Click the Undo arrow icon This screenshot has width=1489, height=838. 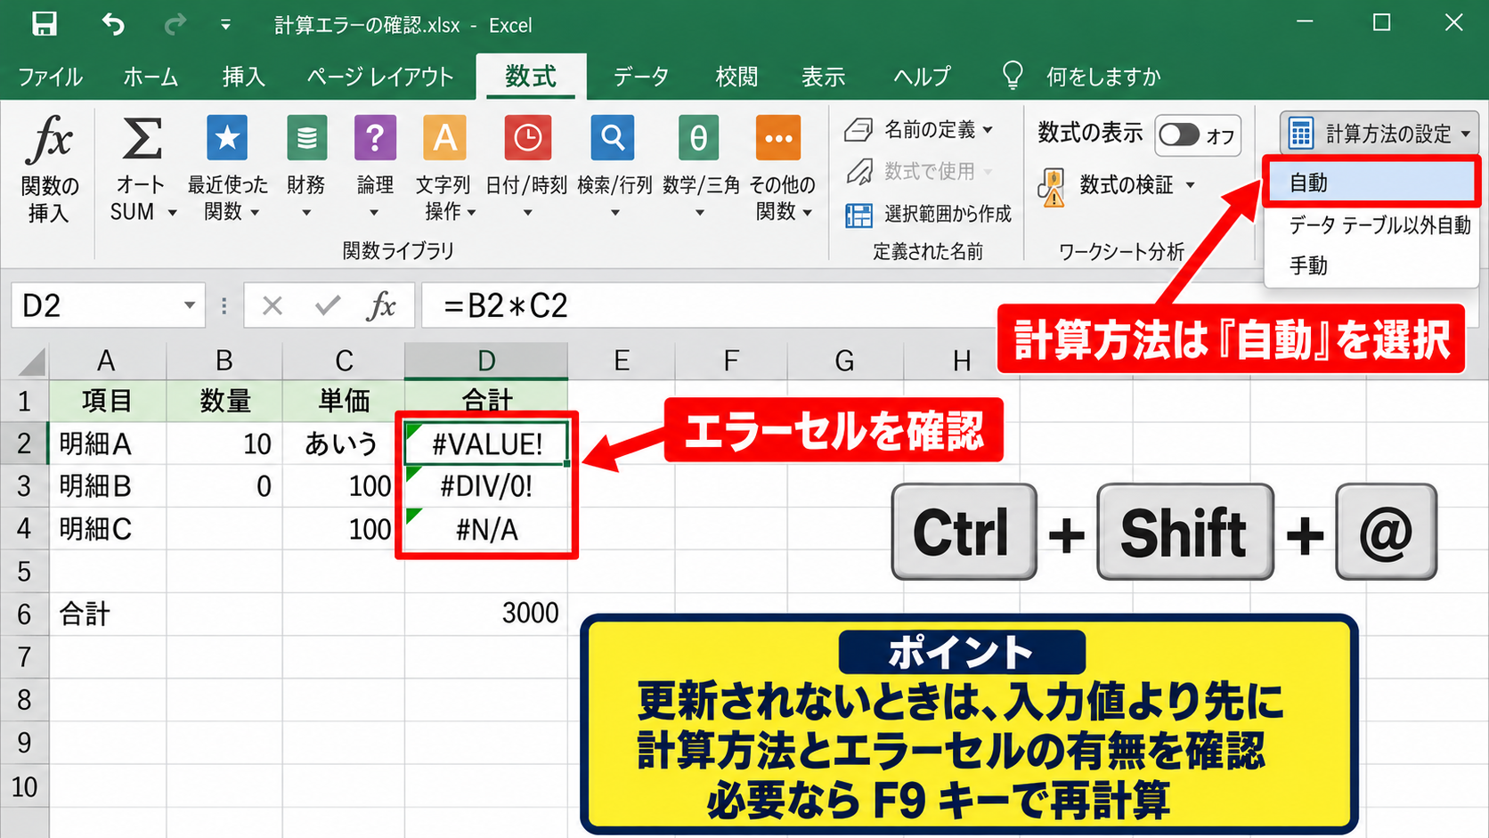[x=113, y=24]
